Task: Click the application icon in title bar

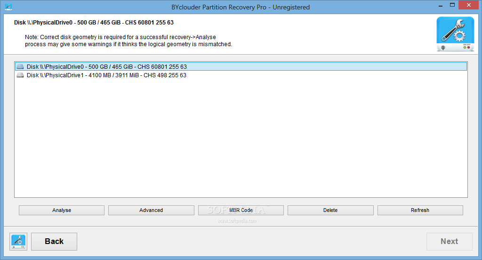Action: (8, 7)
